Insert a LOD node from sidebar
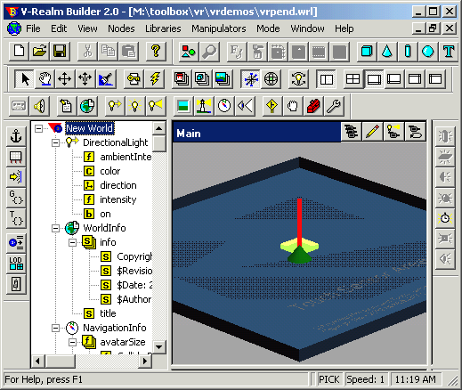Image resolution: width=462 pixels, height=390 pixels. tap(16, 264)
